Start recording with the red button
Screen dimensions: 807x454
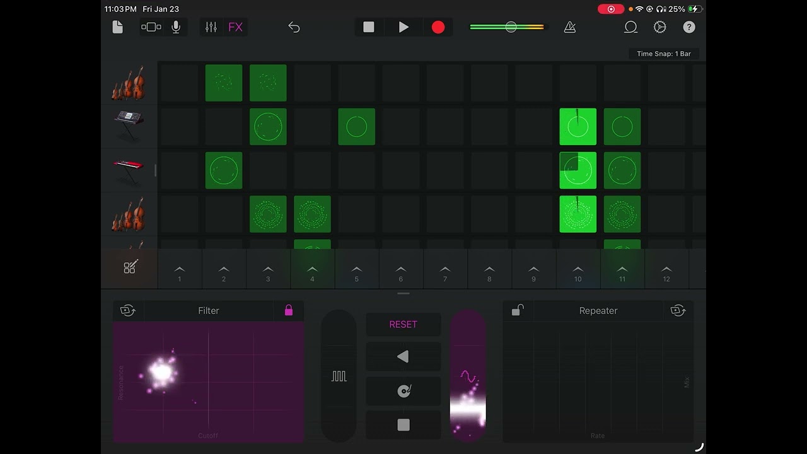(438, 27)
